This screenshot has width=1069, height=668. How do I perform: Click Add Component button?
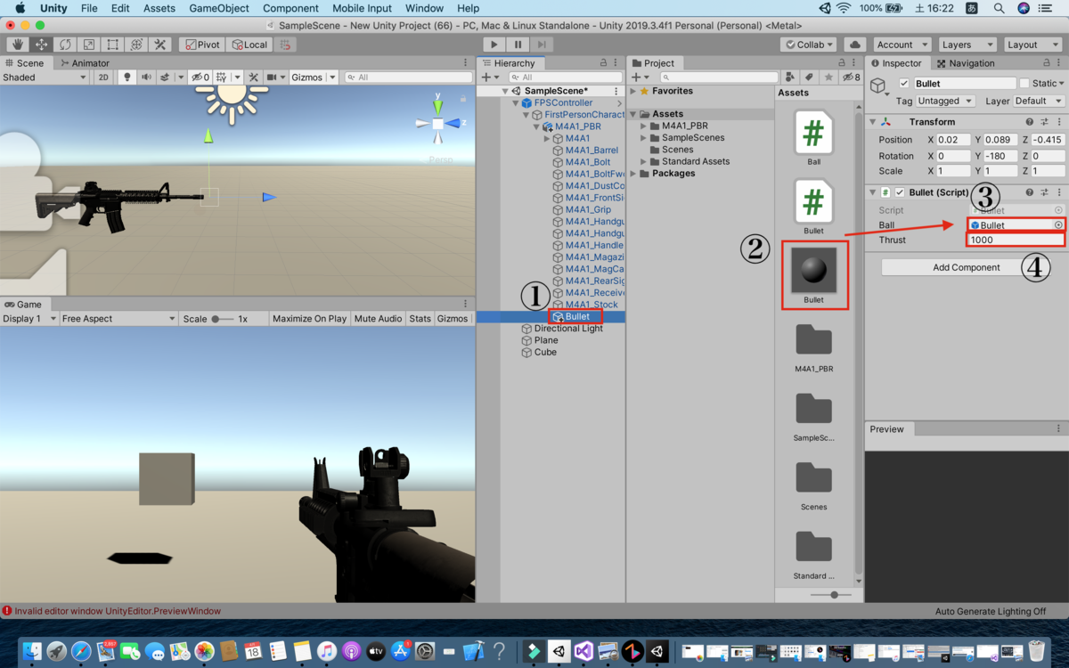966,267
